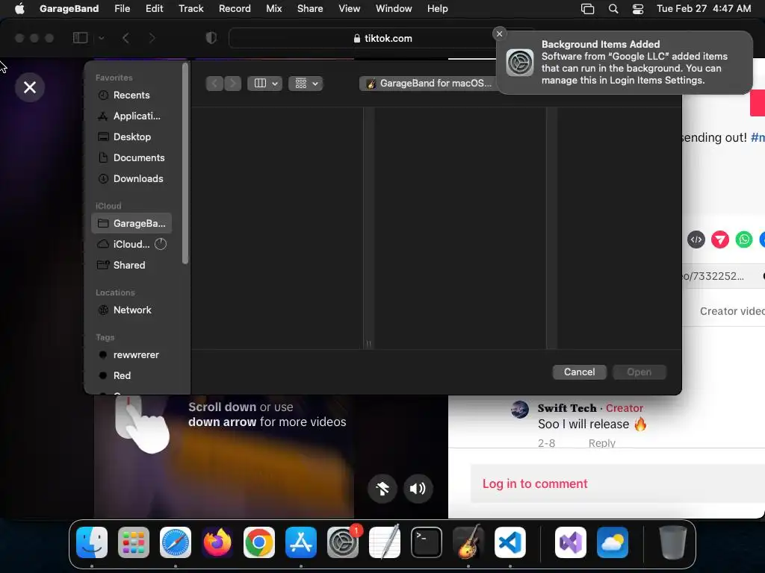Open Visual Studio purple icon in Dock
The height and width of the screenshot is (573, 765).
click(x=571, y=542)
